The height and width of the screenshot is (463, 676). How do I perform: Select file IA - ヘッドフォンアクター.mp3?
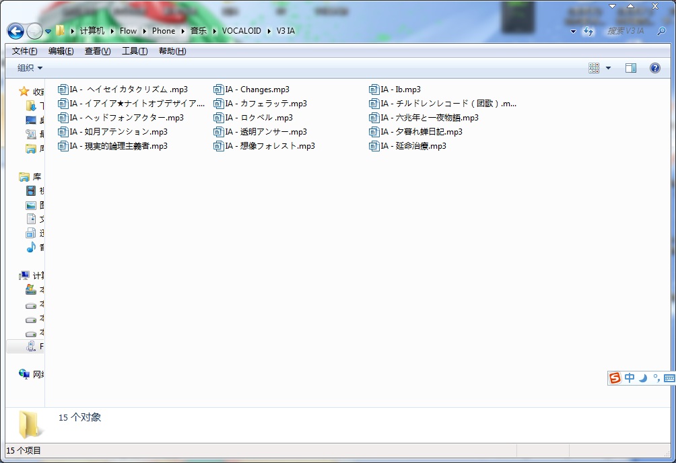point(121,118)
